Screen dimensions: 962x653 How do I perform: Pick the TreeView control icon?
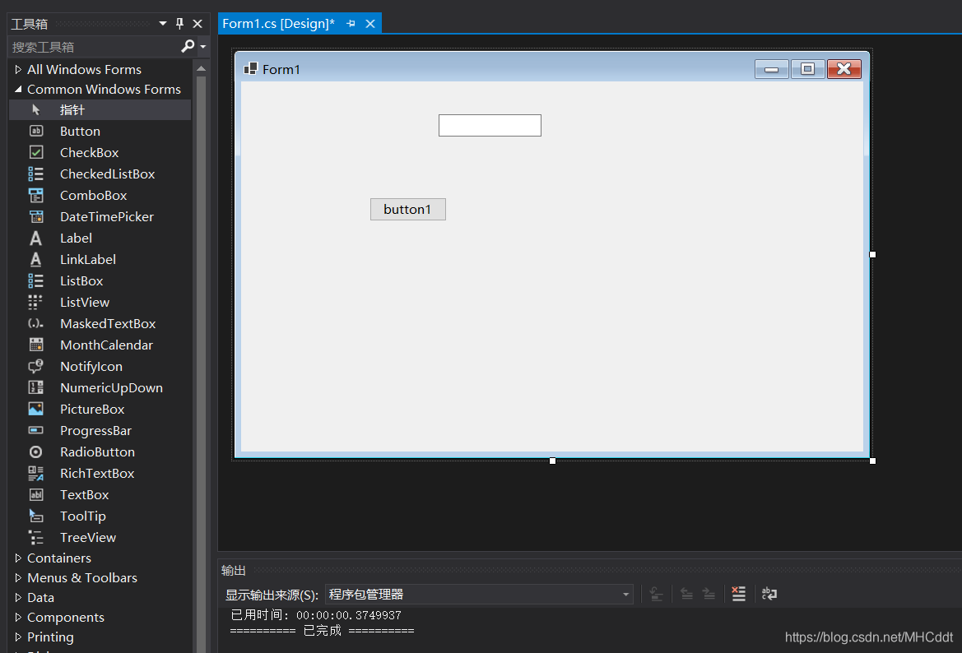pyautogui.click(x=36, y=538)
